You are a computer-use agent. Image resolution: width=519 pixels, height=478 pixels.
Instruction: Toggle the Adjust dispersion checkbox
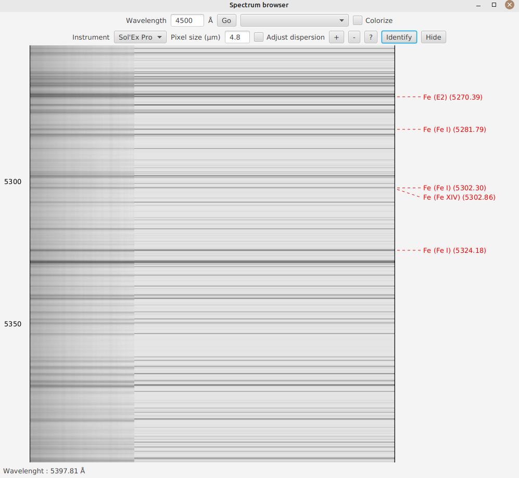(259, 37)
